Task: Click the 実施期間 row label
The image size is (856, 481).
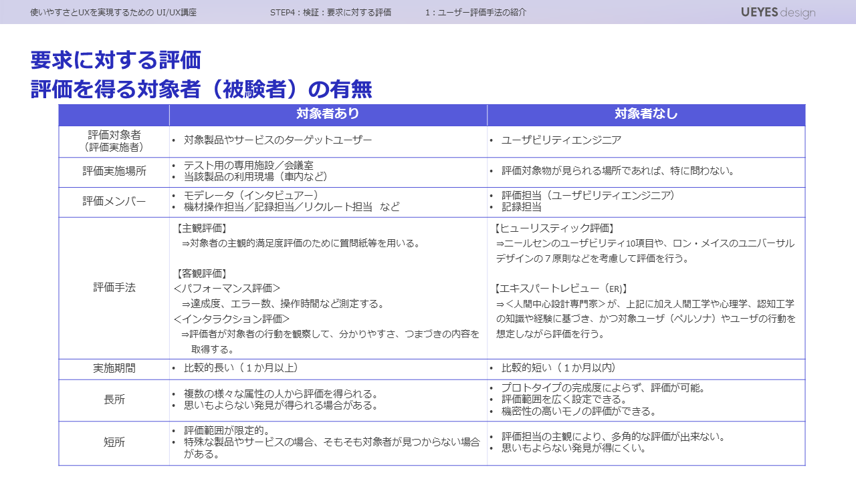Action: [114, 368]
